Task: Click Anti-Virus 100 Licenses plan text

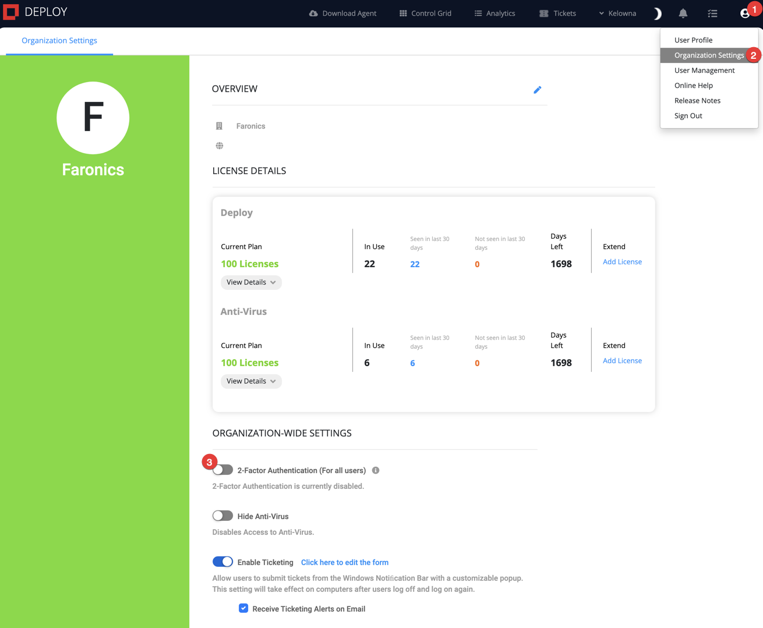Action: [250, 363]
